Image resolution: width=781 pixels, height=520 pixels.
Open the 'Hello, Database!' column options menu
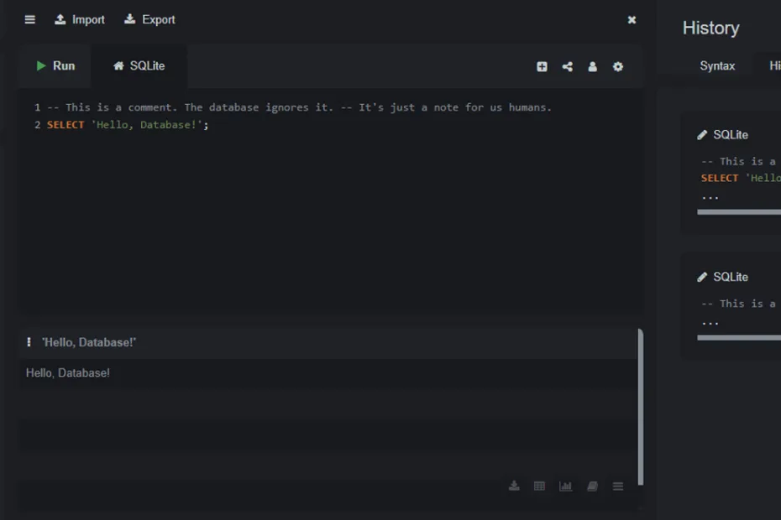click(x=29, y=342)
